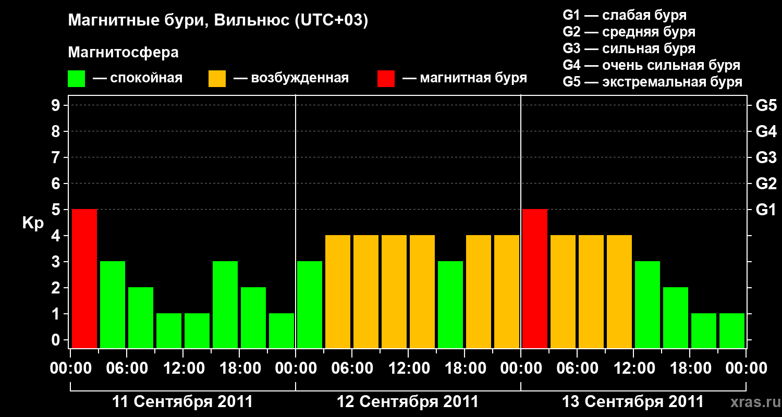Click the yellow 'возбужденная' legend swatch
The height and width of the screenshot is (417, 782).
click(217, 79)
